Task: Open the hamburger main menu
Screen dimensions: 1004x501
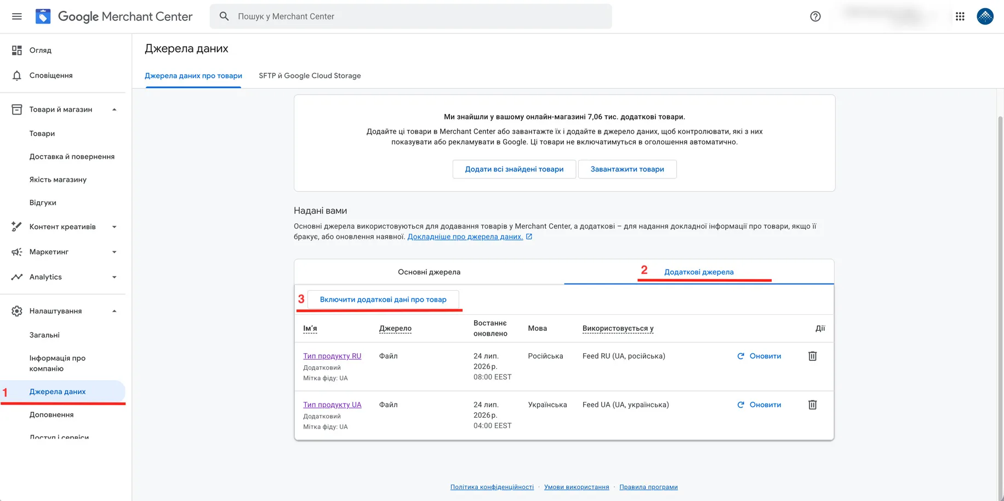Action: pos(17,16)
